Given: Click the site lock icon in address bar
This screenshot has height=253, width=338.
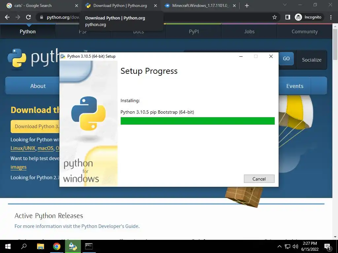Looking at the screenshot, I should [x=42, y=17].
